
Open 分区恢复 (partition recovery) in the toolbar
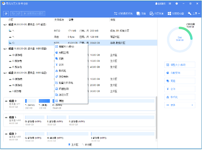(x=156, y=13)
